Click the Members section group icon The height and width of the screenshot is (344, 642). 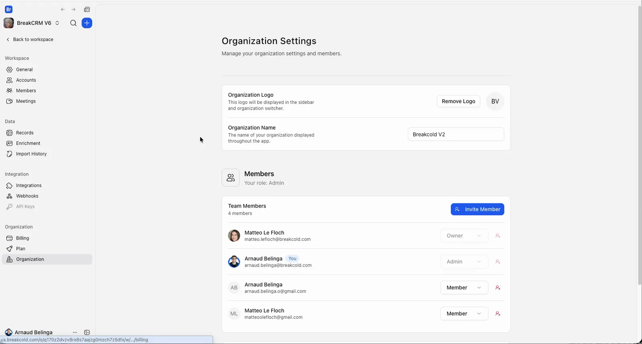coord(231,178)
